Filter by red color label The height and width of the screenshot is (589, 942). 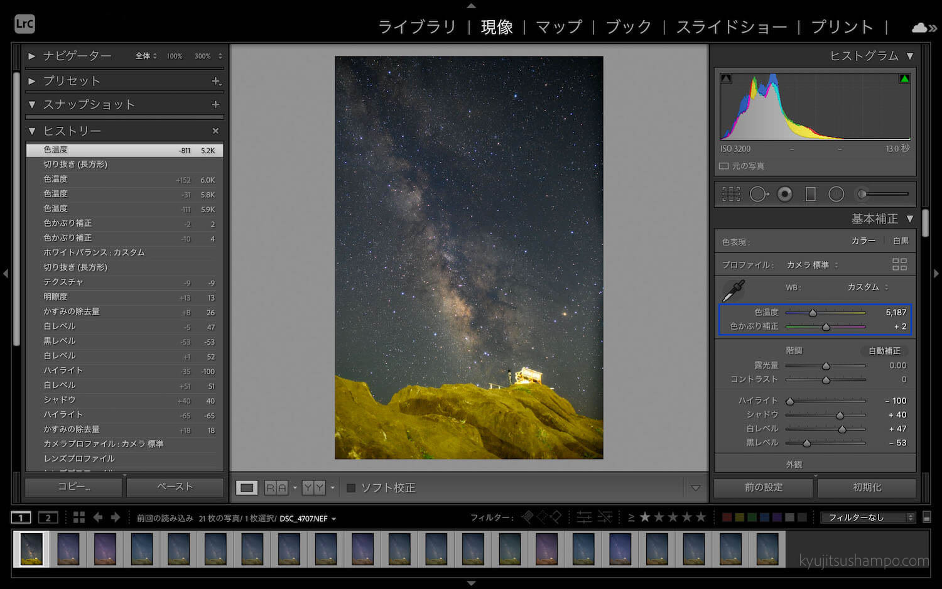pos(727,517)
